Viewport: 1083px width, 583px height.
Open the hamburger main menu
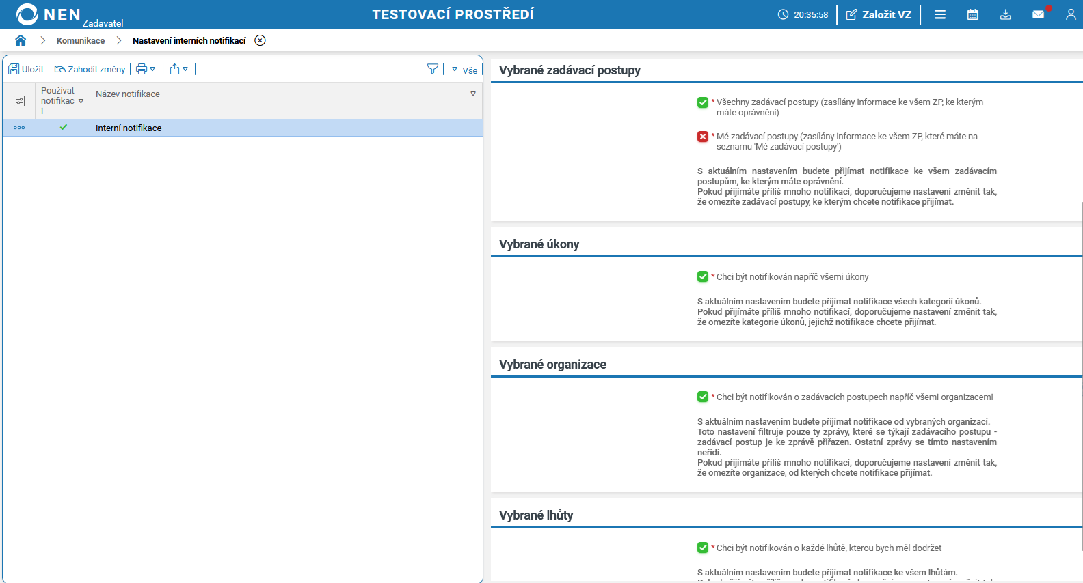click(940, 14)
